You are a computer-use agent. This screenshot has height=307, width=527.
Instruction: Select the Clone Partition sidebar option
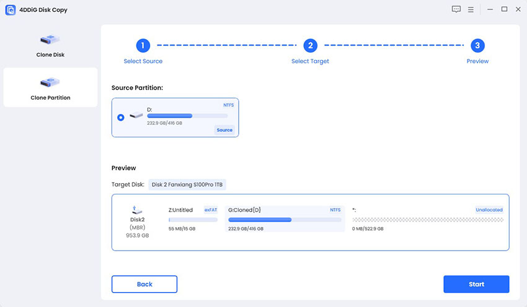[50, 87]
